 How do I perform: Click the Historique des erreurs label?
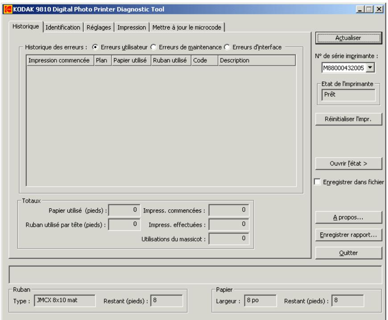click(56, 47)
